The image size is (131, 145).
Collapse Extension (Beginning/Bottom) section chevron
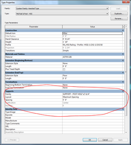click(x=123, y=61)
